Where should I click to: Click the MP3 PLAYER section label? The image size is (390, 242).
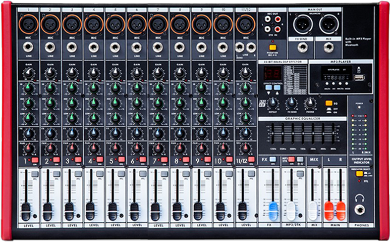(341, 62)
